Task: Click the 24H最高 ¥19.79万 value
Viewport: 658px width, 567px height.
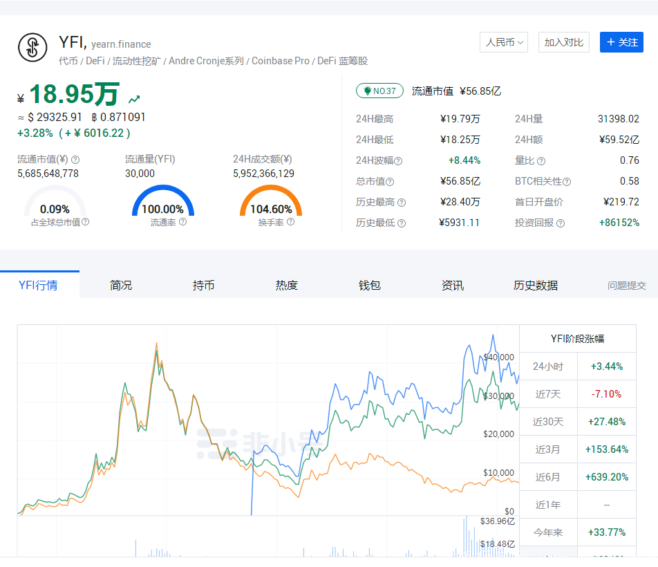Action: tap(460, 119)
